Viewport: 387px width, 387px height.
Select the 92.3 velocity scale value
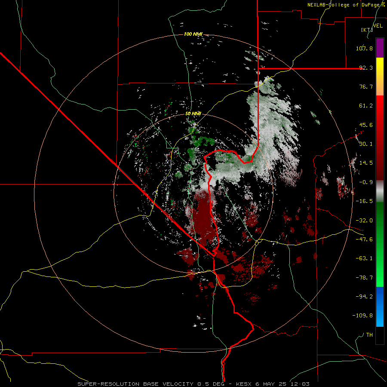(366, 68)
